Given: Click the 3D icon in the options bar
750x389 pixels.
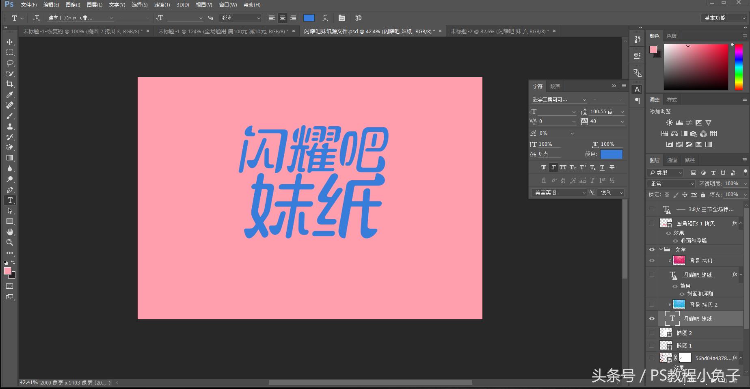Looking at the screenshot, I should (x=358, y=18).
